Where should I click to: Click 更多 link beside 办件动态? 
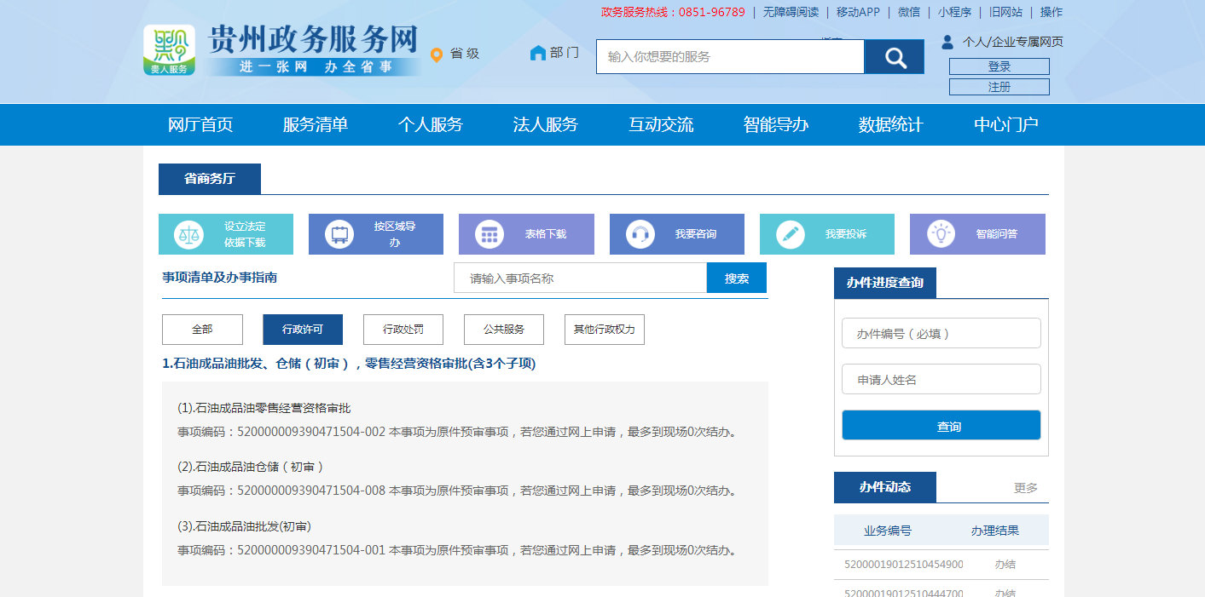[1025, 488]
